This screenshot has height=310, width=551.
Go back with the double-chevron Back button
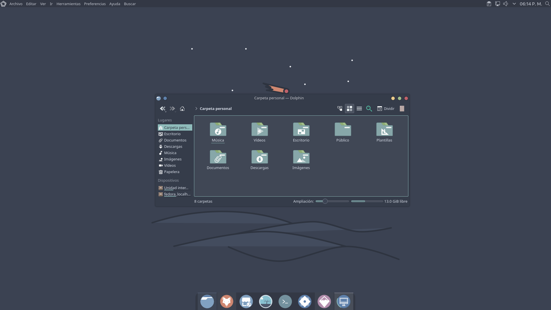[162, 108]
